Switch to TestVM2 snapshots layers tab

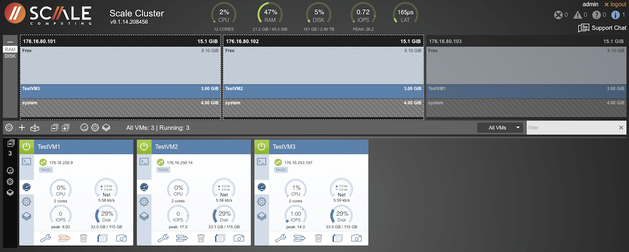[144, 216]
